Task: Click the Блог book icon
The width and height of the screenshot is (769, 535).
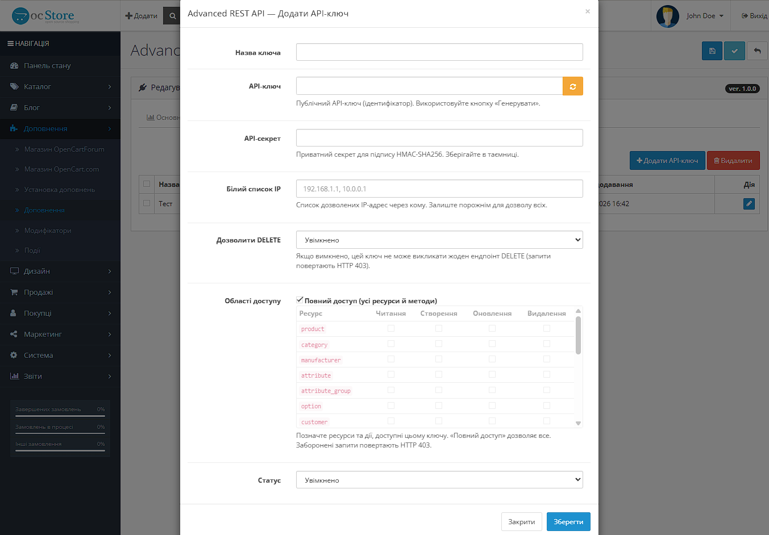Action: (14, 108)
